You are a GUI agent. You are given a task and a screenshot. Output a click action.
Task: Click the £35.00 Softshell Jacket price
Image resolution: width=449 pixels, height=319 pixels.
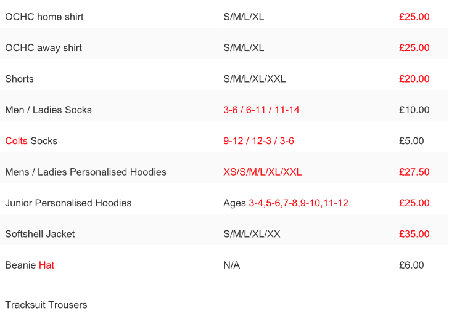(x=414, y=234)
